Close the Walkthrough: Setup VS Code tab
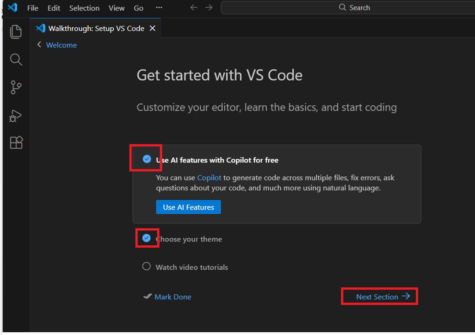The width and height of the screenshot is (475, 335). 152,28
